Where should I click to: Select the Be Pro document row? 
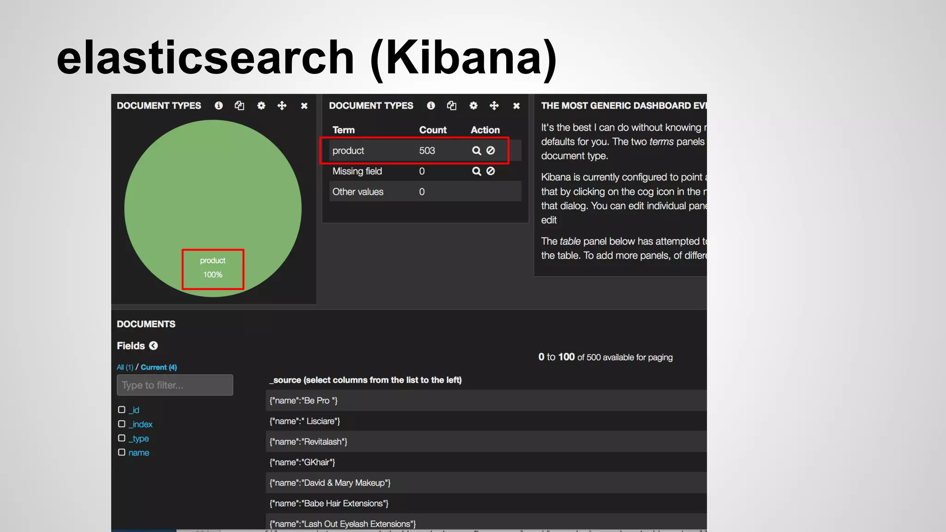tap(486, 401)
